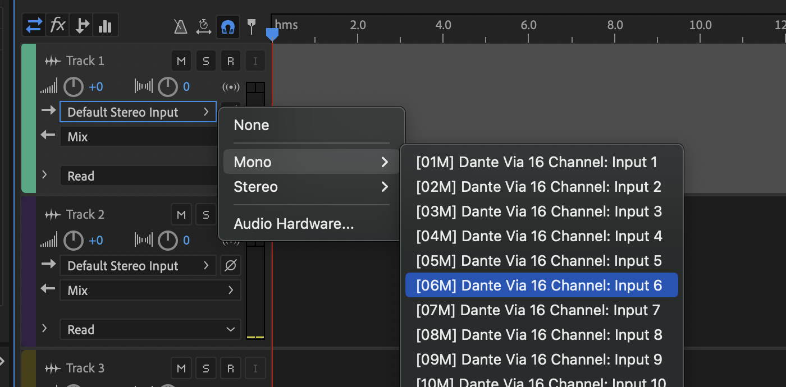Click the Track 2 stereo pan icon
786x387 pixels.
point(144,241)
